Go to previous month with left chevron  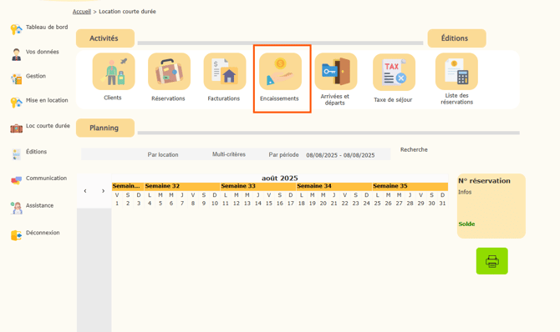[85, 191]
